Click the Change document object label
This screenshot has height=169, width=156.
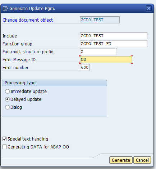pyautogui.click(x=28, y=20)
